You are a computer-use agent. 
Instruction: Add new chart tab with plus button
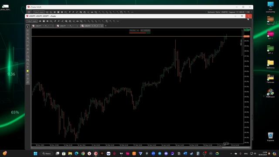[105, 26]
